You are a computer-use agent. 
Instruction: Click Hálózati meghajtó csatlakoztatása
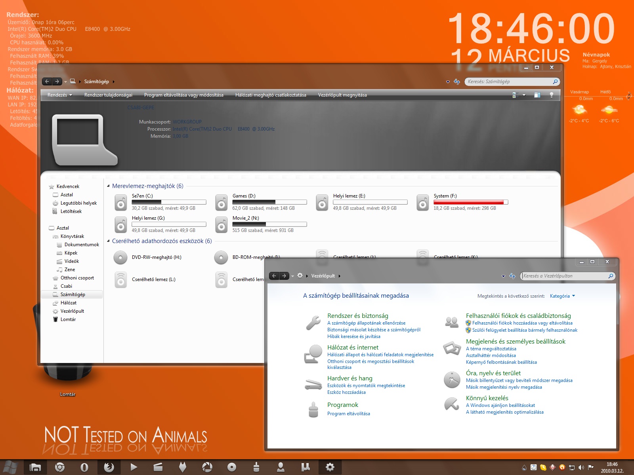(271, 95)
